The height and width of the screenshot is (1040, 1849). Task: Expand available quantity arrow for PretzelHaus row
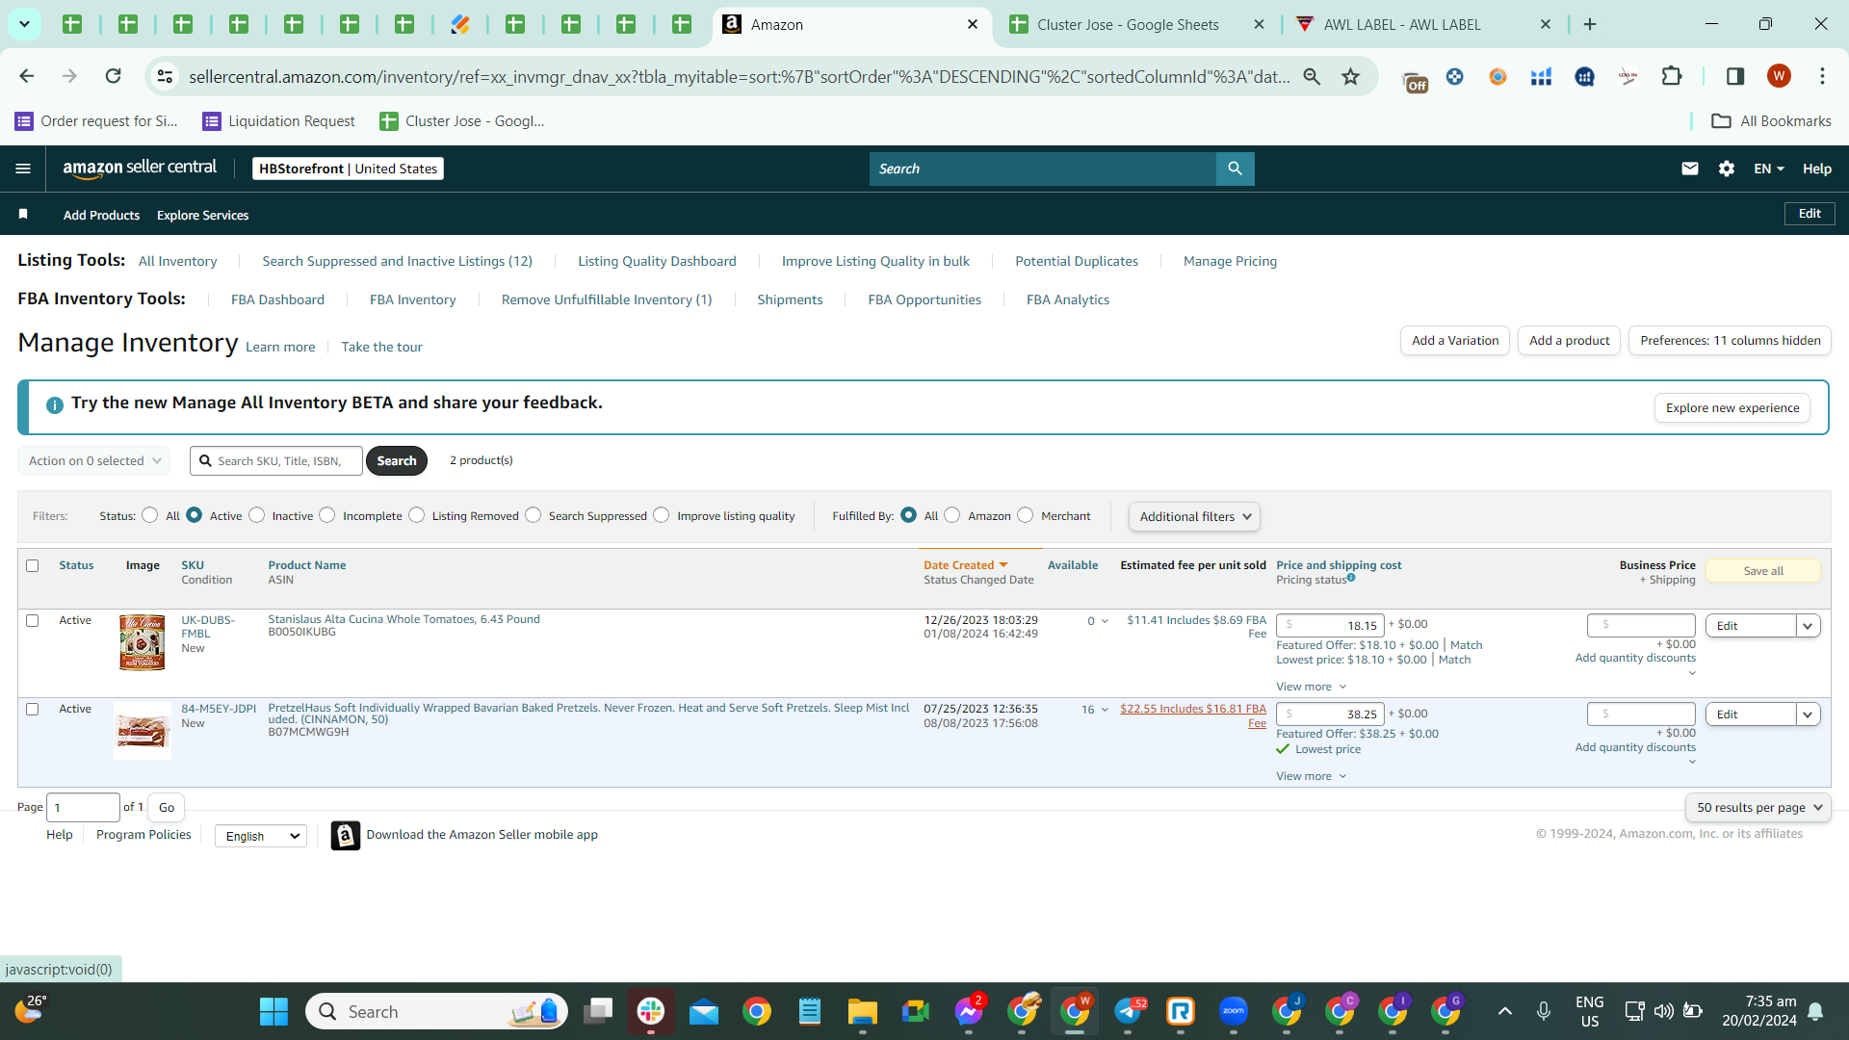point(1105,710)
